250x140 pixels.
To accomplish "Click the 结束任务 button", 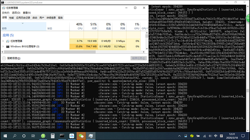I will tap(138, 58).
